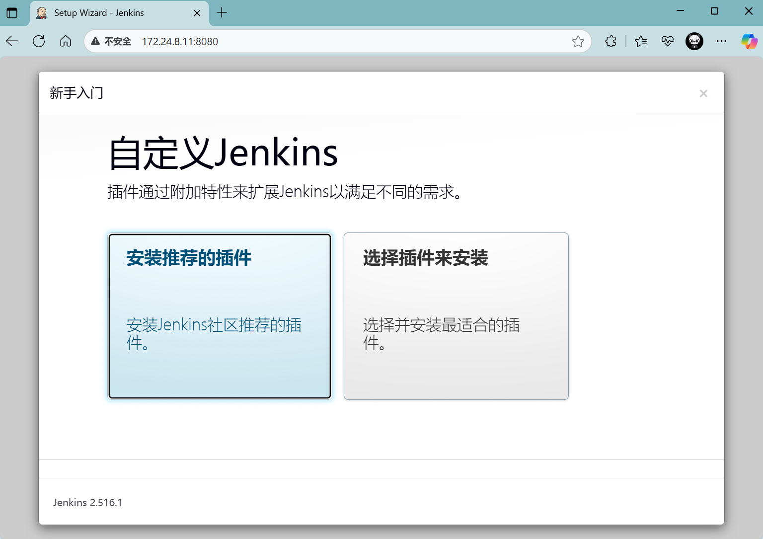Viewport: 763px width, 539px height.
Task: Open the browser home page
Action: click(x=66, y=41)
